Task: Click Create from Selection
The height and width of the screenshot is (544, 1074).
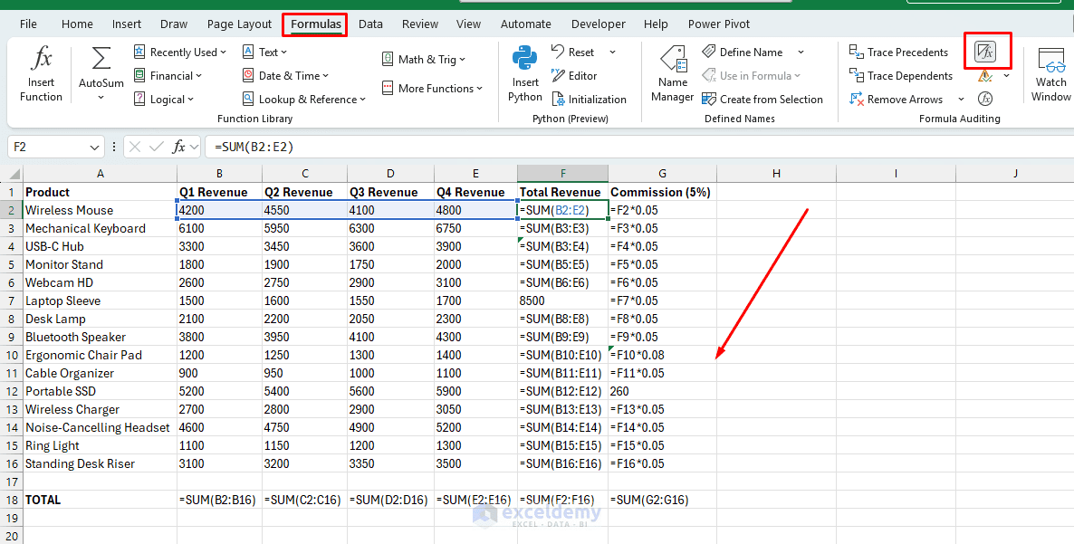Action: point(762,100)
